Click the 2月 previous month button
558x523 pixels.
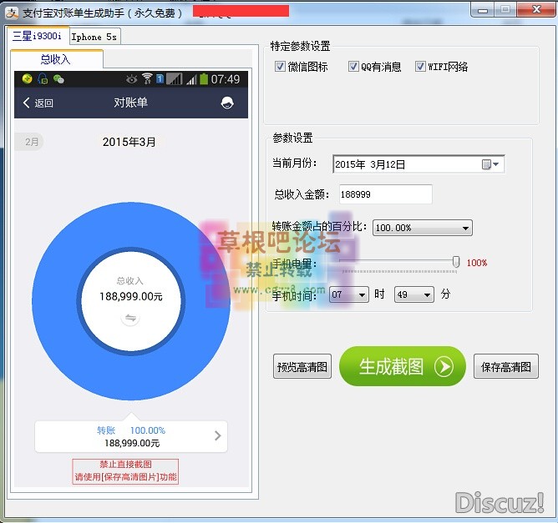tap(30, 142)
